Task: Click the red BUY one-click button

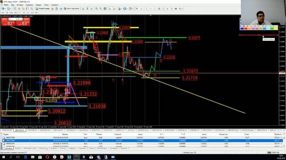Action: (x=23, y=23)
